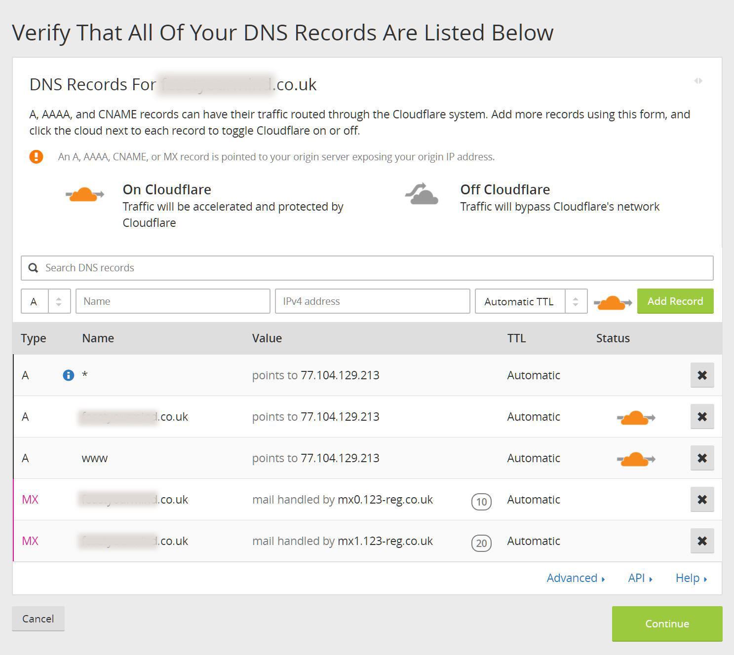Click the Continue button
734x655 pixels.
667,623
